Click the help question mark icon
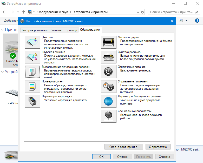This screenshot has height=163, width=203. point(197,21)
